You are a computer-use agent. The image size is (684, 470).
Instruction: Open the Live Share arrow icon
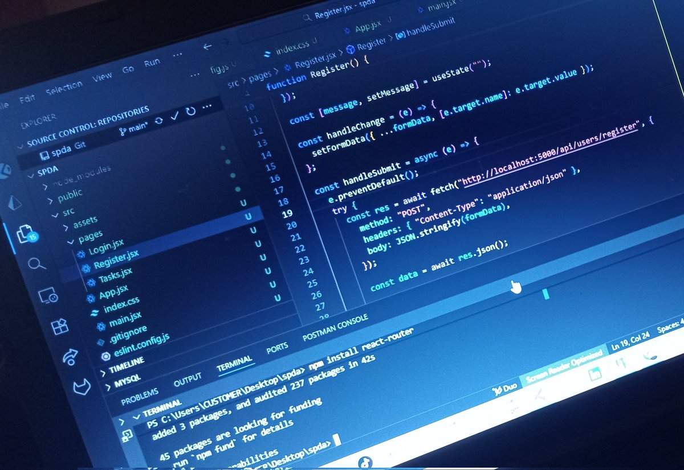pos(70,356)
